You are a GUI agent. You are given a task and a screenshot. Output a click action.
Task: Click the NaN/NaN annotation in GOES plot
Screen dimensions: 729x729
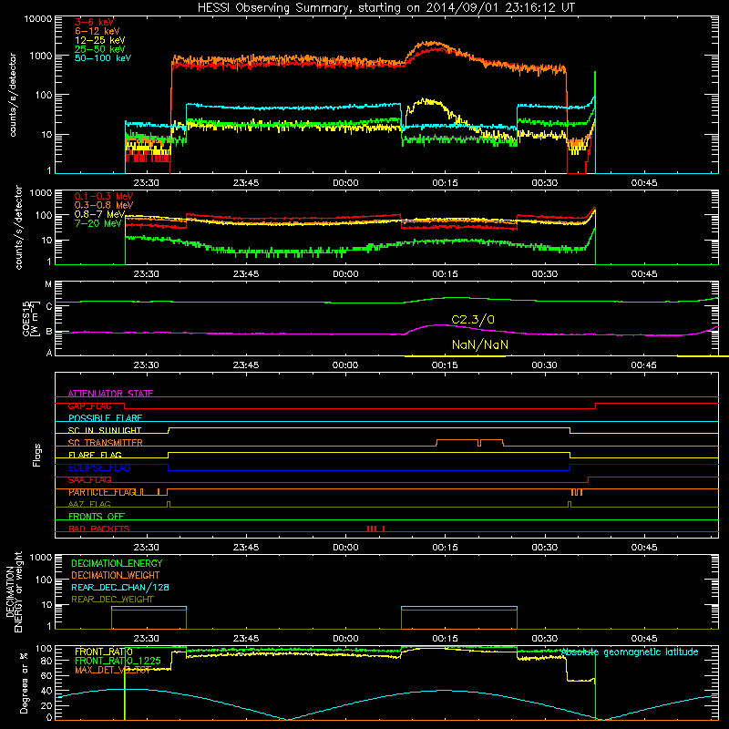click(480, 344)
